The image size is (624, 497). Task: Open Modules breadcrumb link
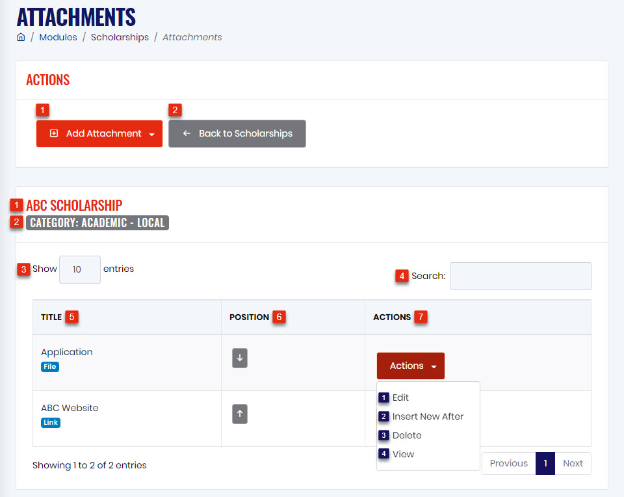[x=58, y=37]
